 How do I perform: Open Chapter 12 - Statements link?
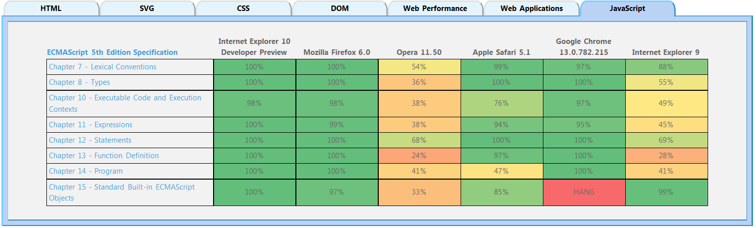90,140
